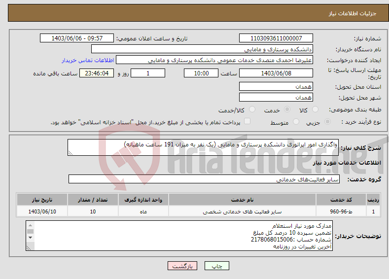389x279 pixels.
Task: Choose متوسط purchase type radio
Action: (296, 122)
